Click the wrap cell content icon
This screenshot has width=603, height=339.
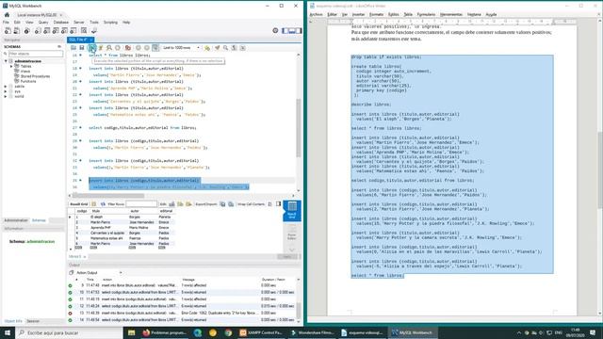[270, 204]
